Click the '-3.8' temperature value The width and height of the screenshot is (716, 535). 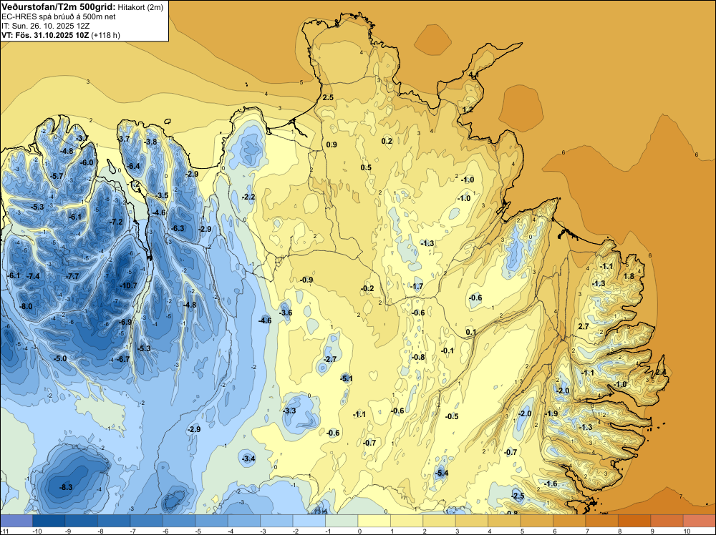coord(150,142)
